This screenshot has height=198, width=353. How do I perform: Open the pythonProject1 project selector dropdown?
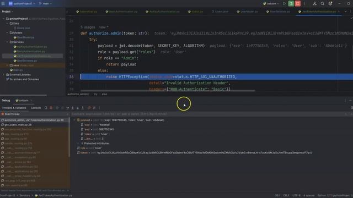click(22, 4)
